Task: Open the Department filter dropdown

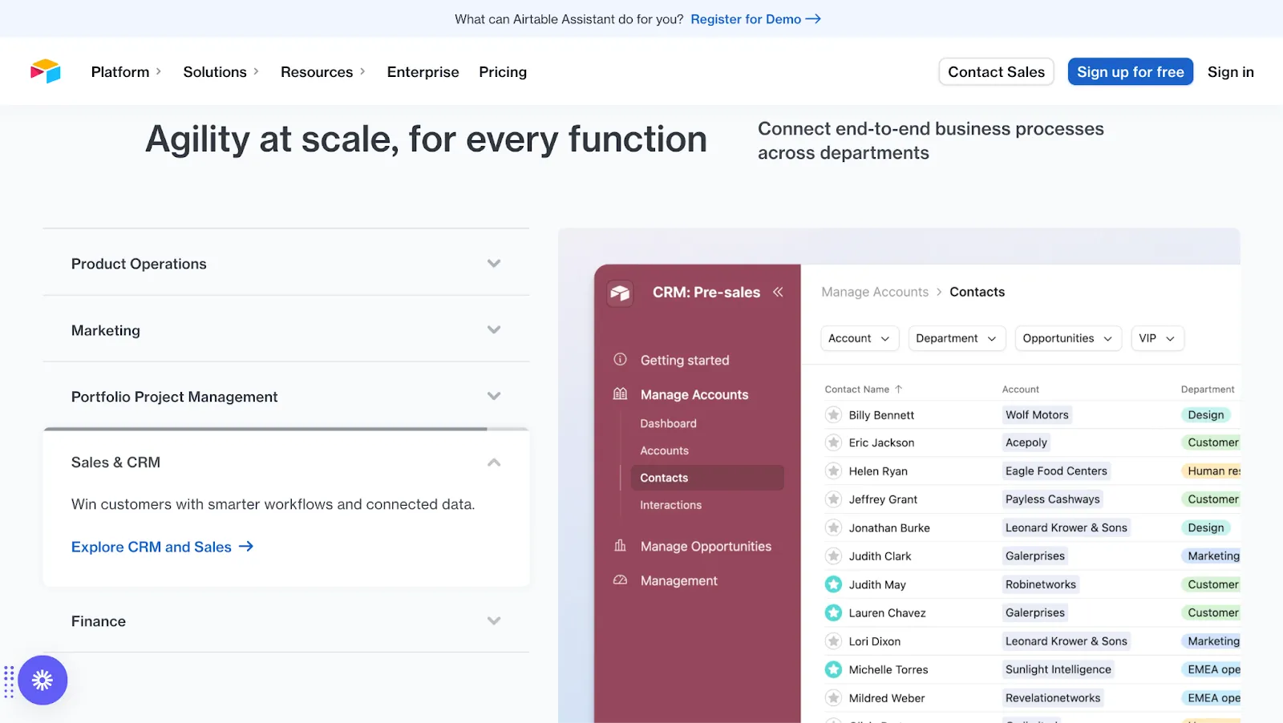Action: coord(956,338)
